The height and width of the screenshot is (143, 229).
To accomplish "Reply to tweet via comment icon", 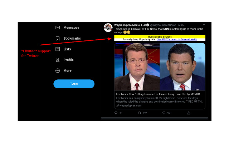I will [116, 113].
